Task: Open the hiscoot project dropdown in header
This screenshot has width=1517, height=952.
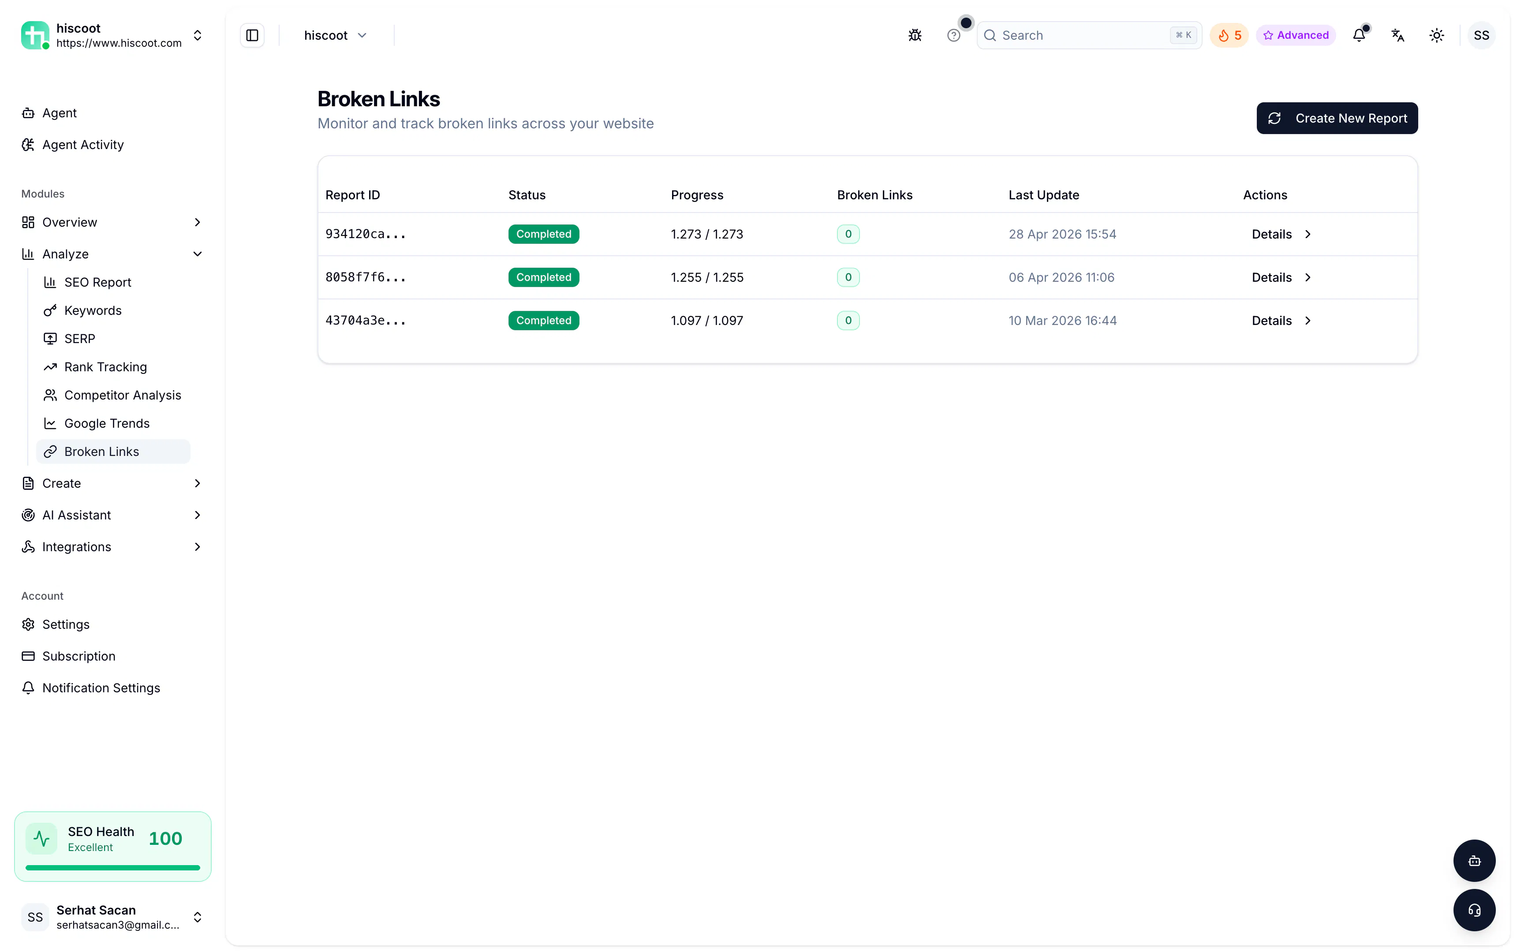Action: [x=335, y=35]
